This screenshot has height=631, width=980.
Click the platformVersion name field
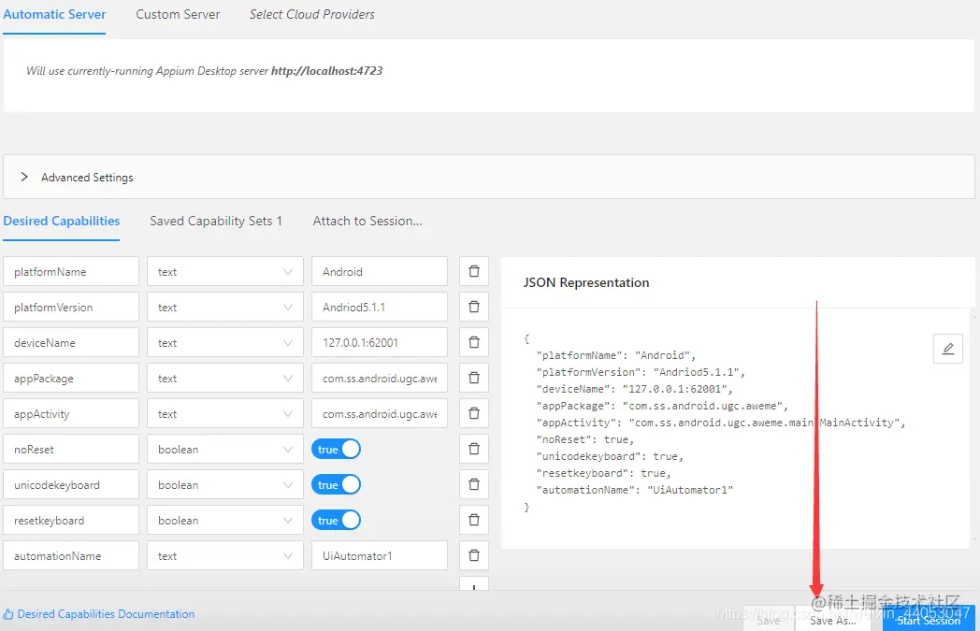71,307
